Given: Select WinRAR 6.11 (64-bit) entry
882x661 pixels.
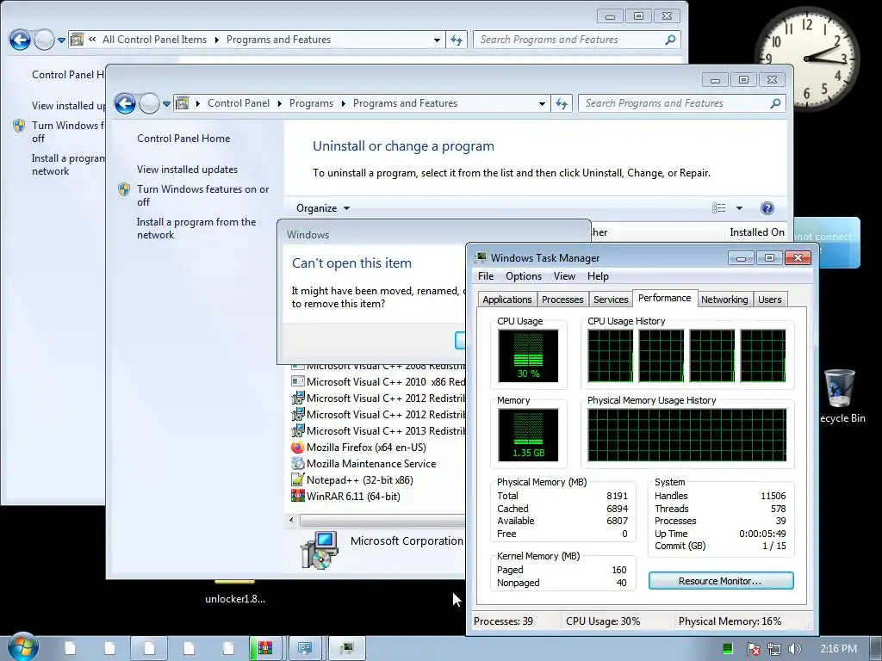Looking at the screenshot, I should (x=353, y=497).
